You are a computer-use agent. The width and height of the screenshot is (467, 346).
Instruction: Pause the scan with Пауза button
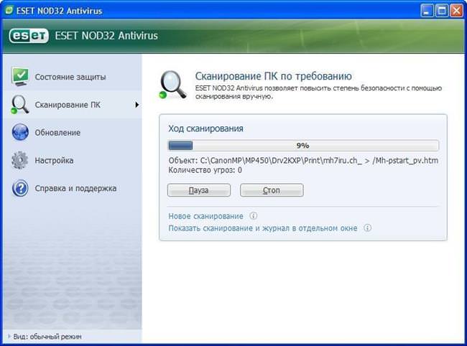[x=199, y=190]
